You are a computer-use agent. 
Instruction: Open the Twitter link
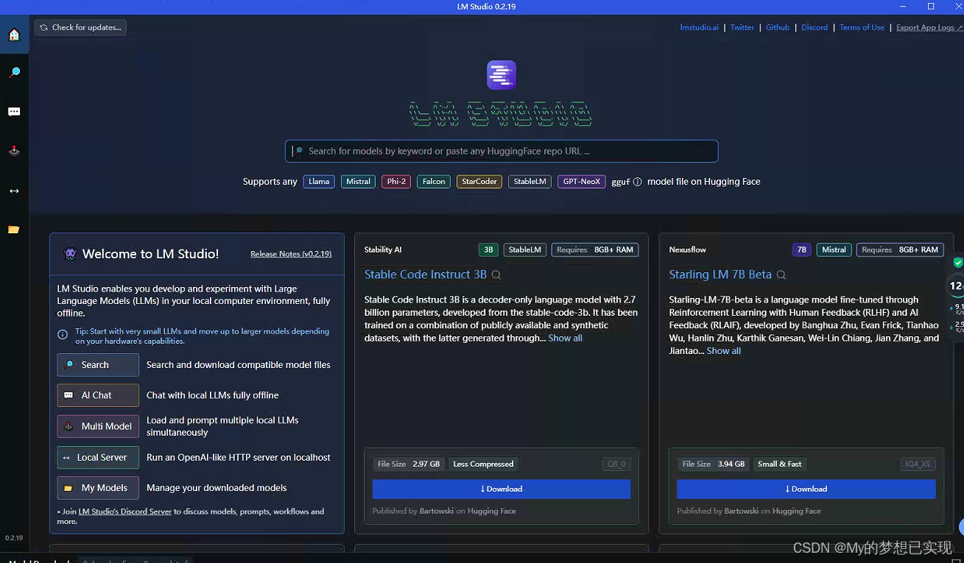tap(742, 27)
